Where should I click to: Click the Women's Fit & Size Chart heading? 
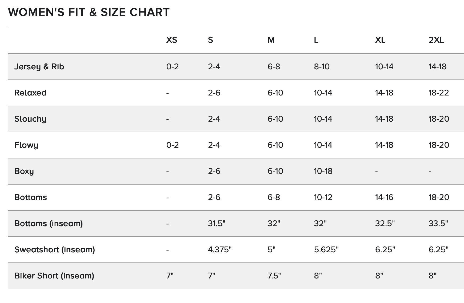tap(89, 12)
